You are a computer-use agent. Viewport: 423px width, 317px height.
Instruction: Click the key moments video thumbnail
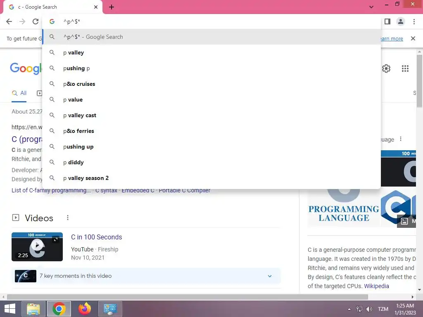pyautogui.click(x=26, y=276)
